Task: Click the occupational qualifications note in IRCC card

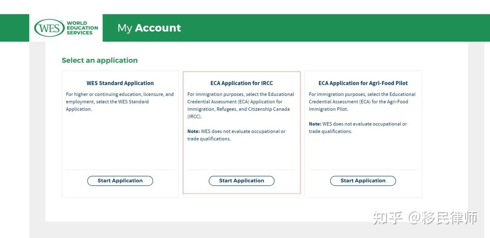Action: pos(236,135)
